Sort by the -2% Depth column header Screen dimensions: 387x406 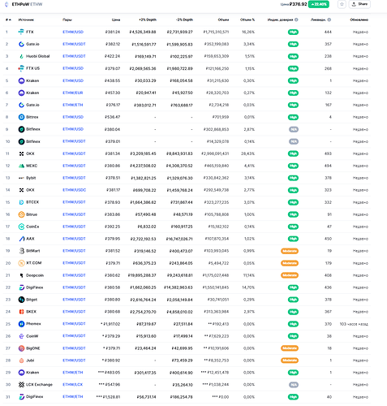pos(184,19)
